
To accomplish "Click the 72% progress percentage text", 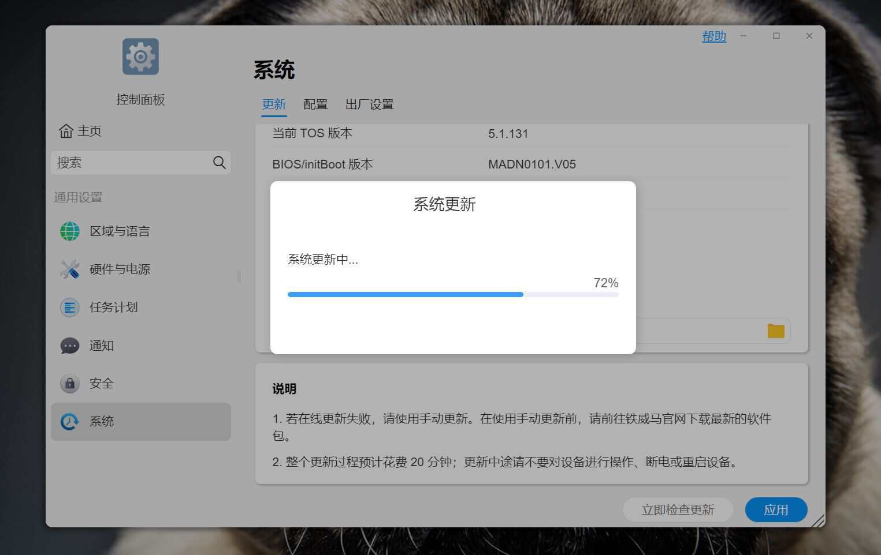I will coord(606,283).
